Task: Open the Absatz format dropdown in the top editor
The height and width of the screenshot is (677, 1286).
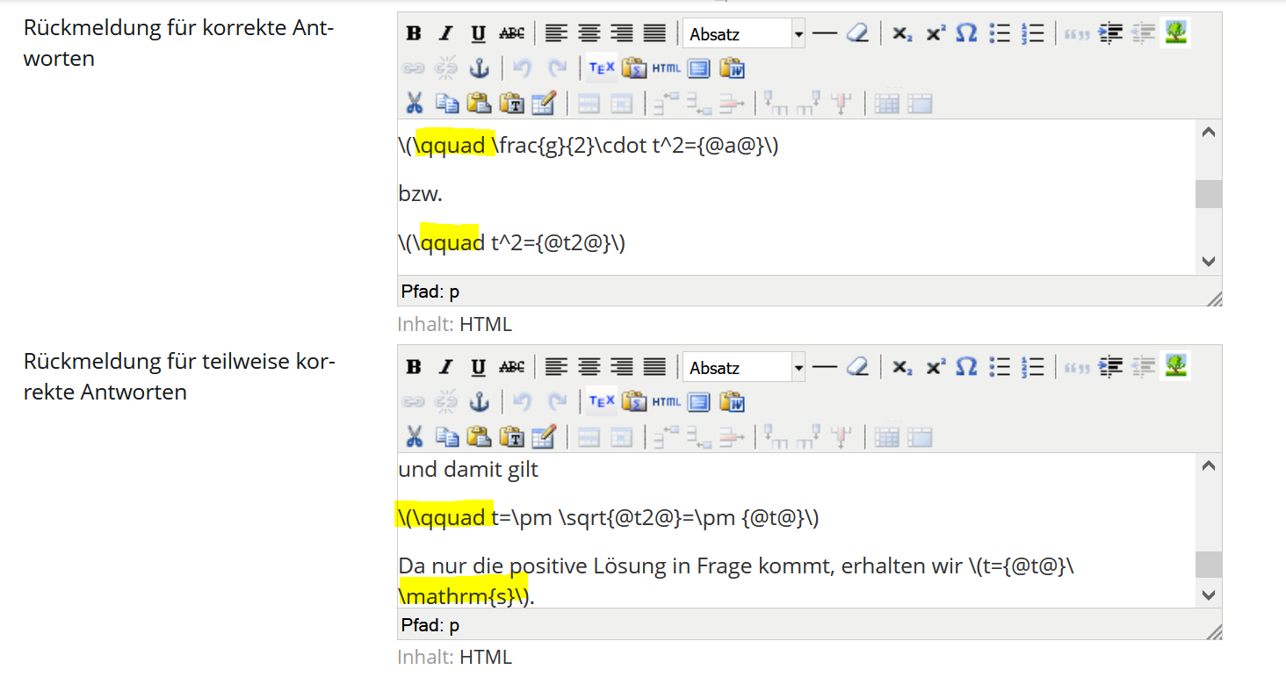Action: [x=798, y=34]
